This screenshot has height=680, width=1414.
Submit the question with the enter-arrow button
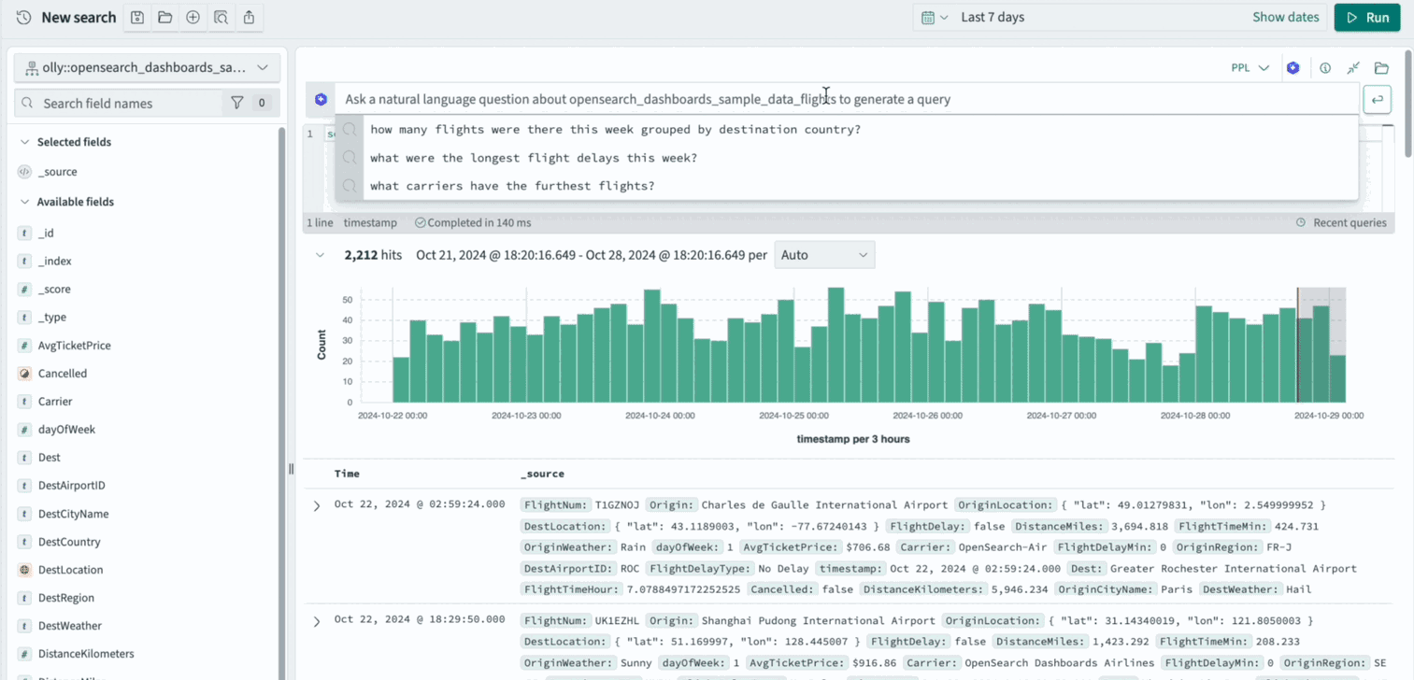tap(1377, 99)
